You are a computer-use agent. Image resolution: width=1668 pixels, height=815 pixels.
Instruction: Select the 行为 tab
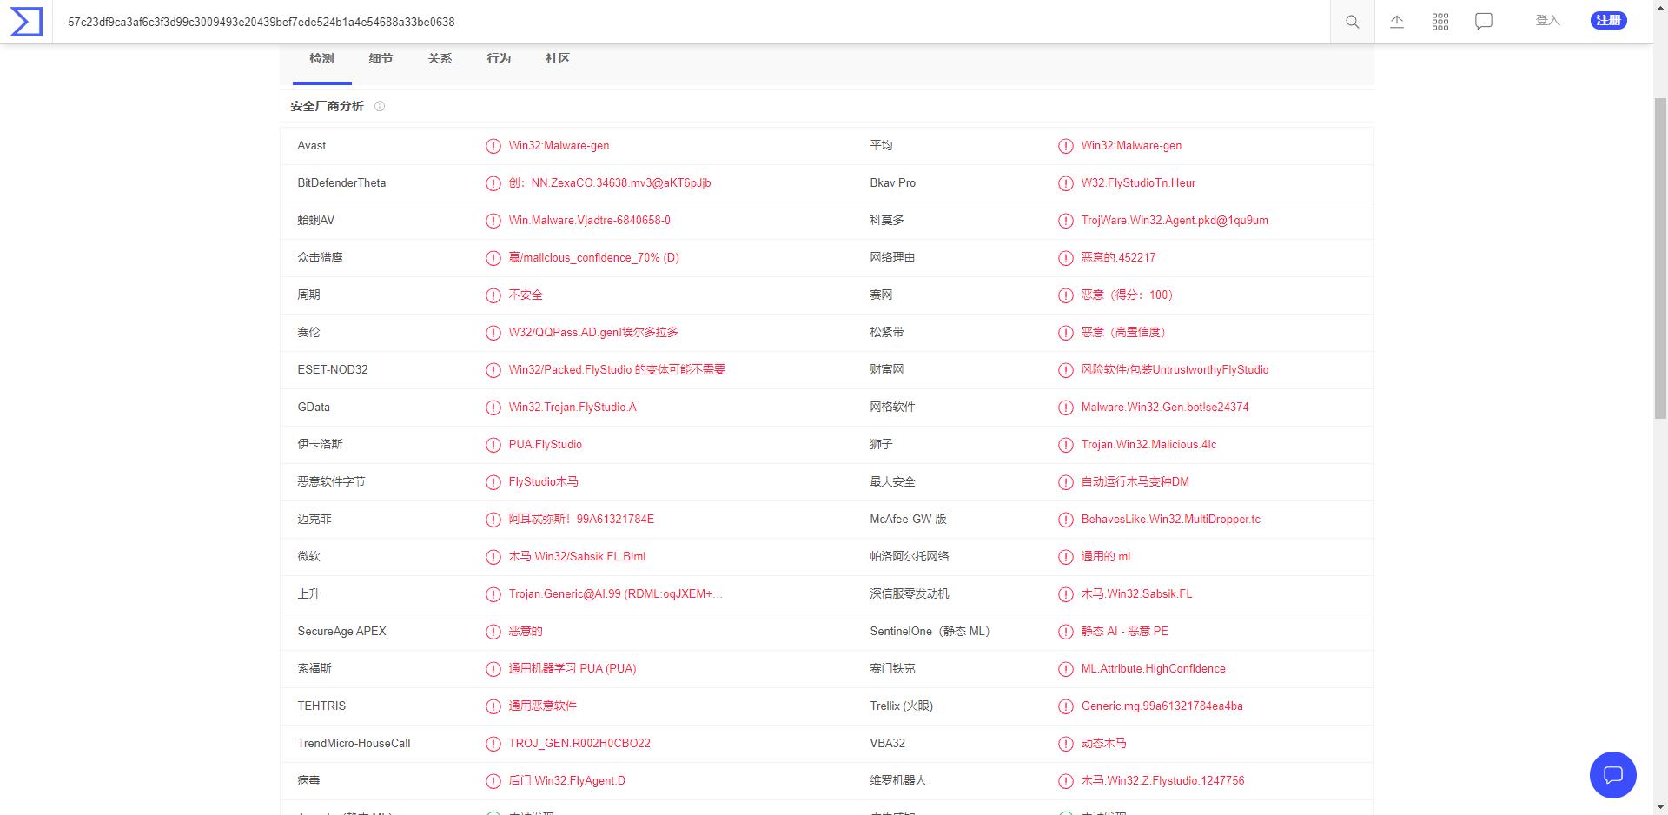pos(499,59)
